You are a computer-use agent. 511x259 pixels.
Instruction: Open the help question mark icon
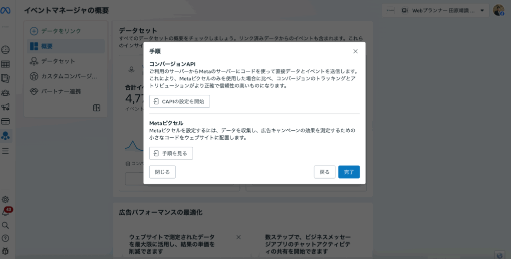6,238
